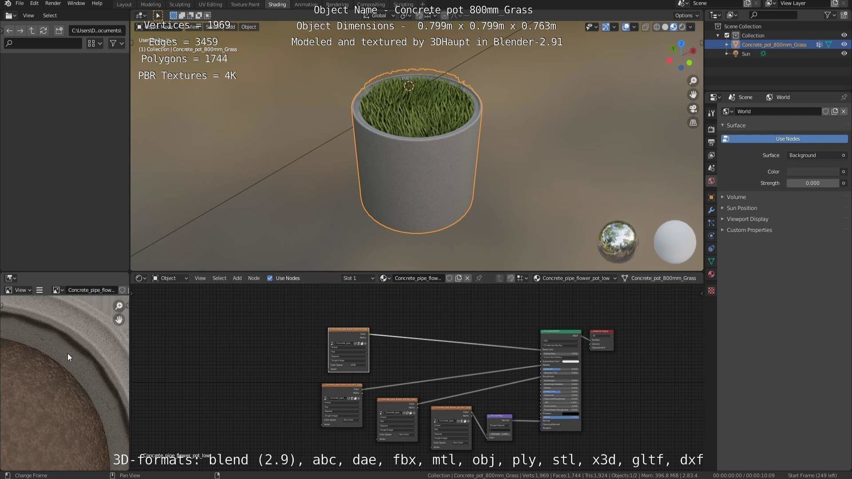Open the Texture properties checker icon
The height and width of the screenshot is (479, 852).
711,291
